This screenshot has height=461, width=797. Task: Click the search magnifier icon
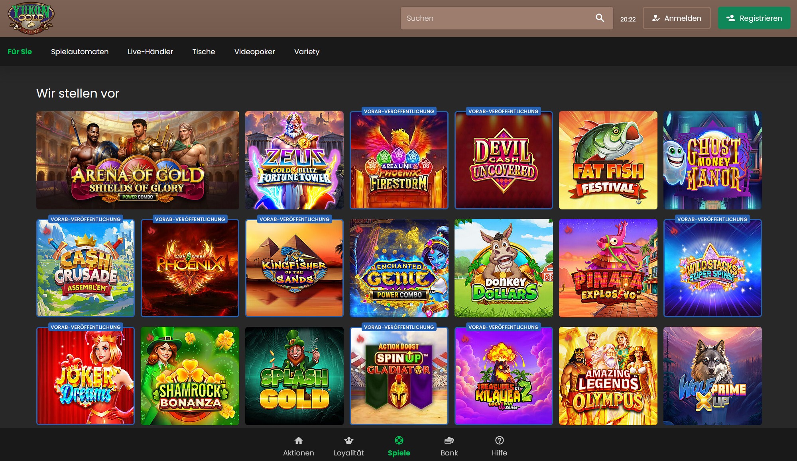tap(600, 18)
